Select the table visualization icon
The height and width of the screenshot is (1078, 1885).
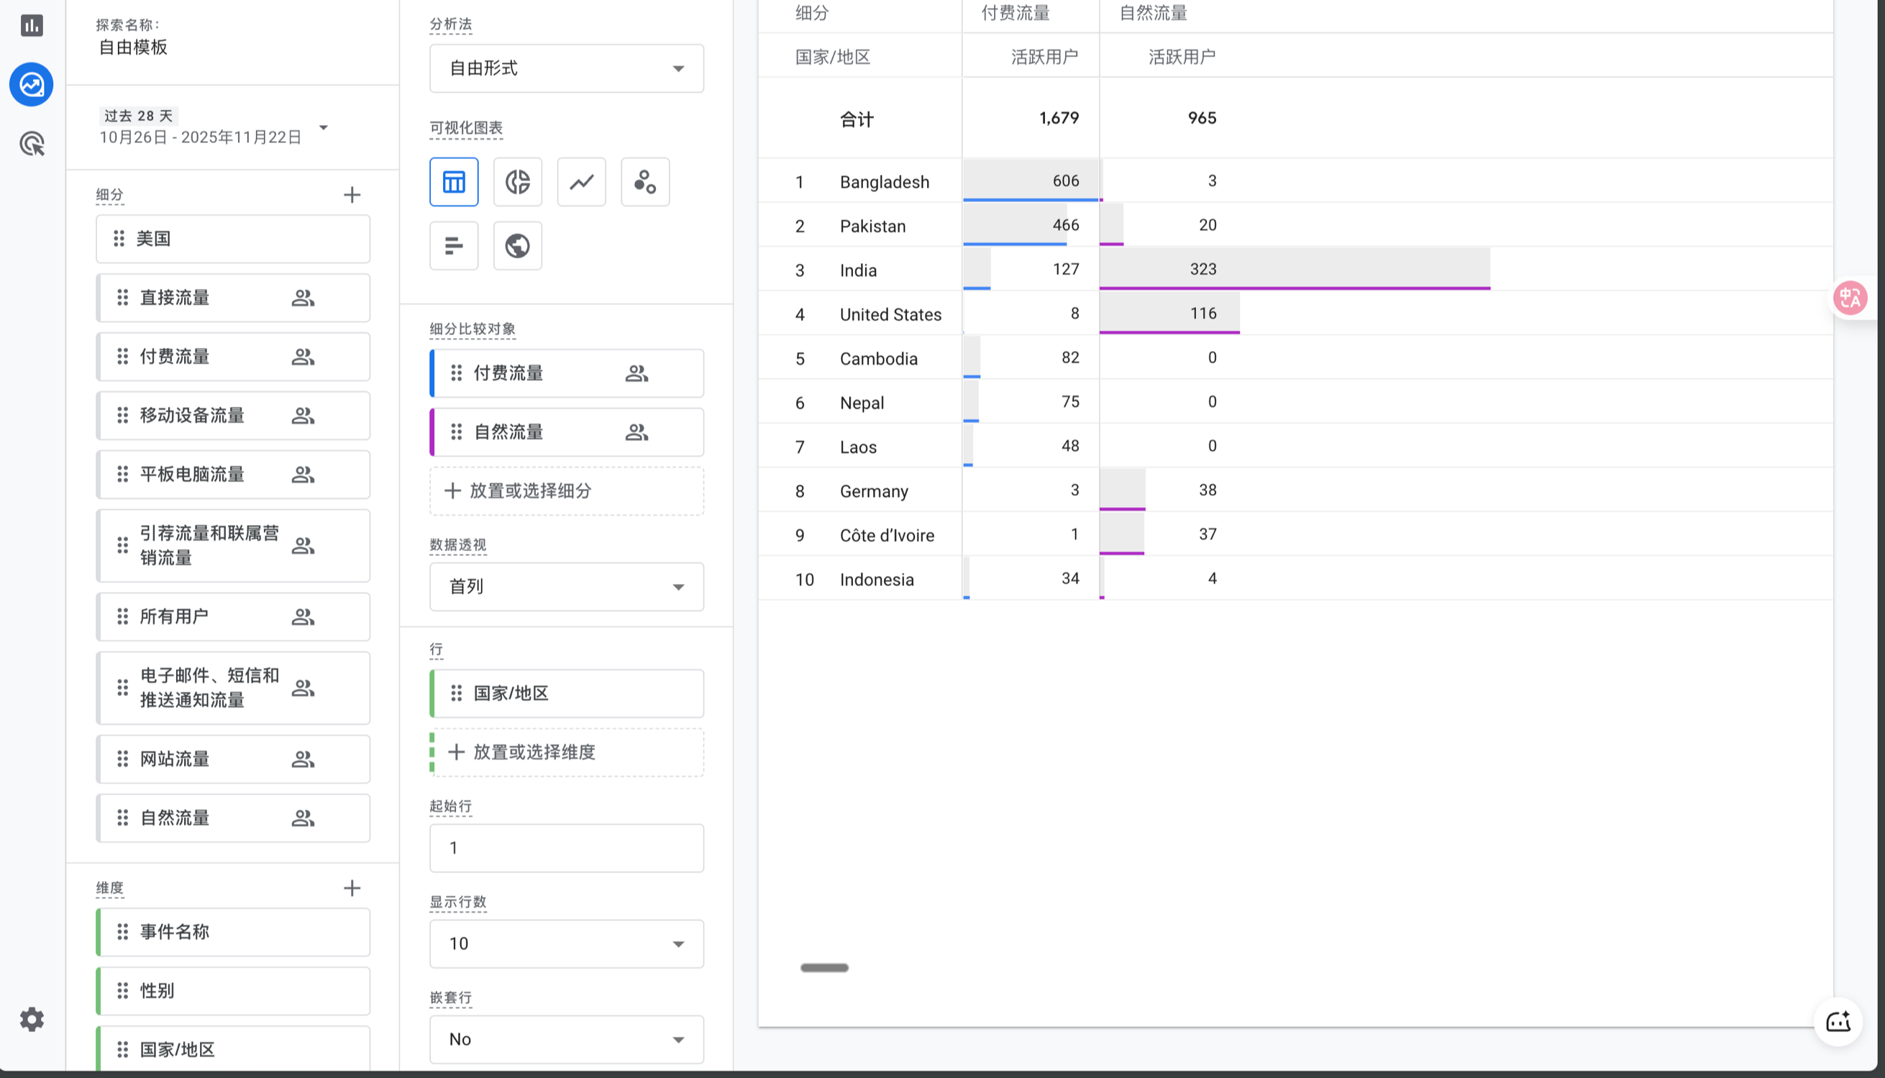(453, 181)
